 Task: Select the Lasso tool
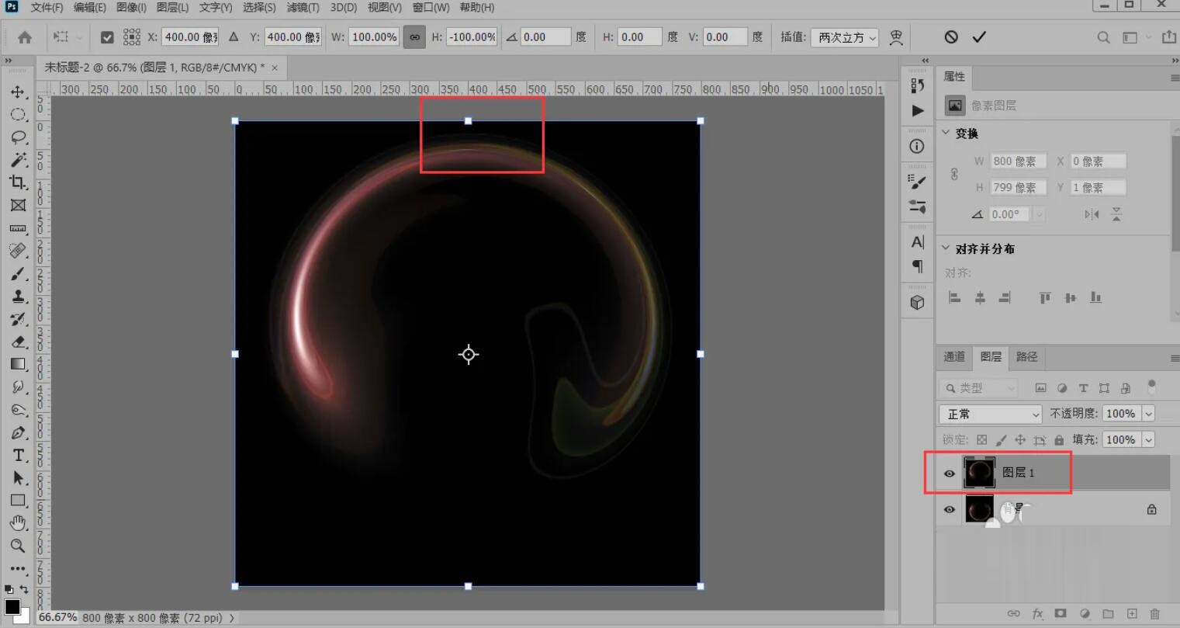(x=19, y=137)
